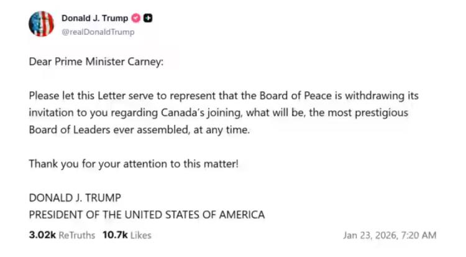Screen dimensions: 466x257
Task: Click "PRESIDENT OF THE UNITED STATES OF AMERICA" line
Action: (147, 215)
